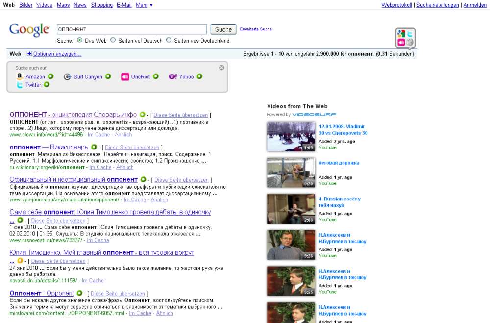Image resolution: width=490 pixels, height=323 pixels.
Task: Open 'Erweiterte Suche' link
Action: (256, 29)
